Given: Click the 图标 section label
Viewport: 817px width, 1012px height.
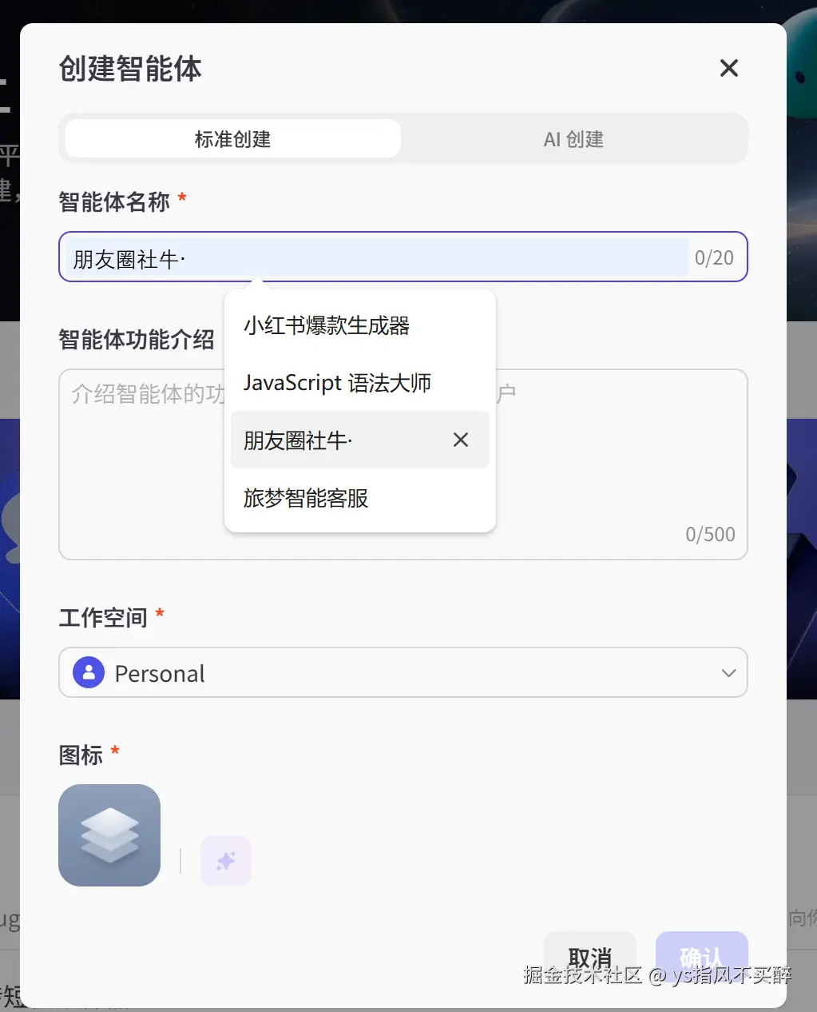Looking at the screenshot, I should (x=81, y=755).
